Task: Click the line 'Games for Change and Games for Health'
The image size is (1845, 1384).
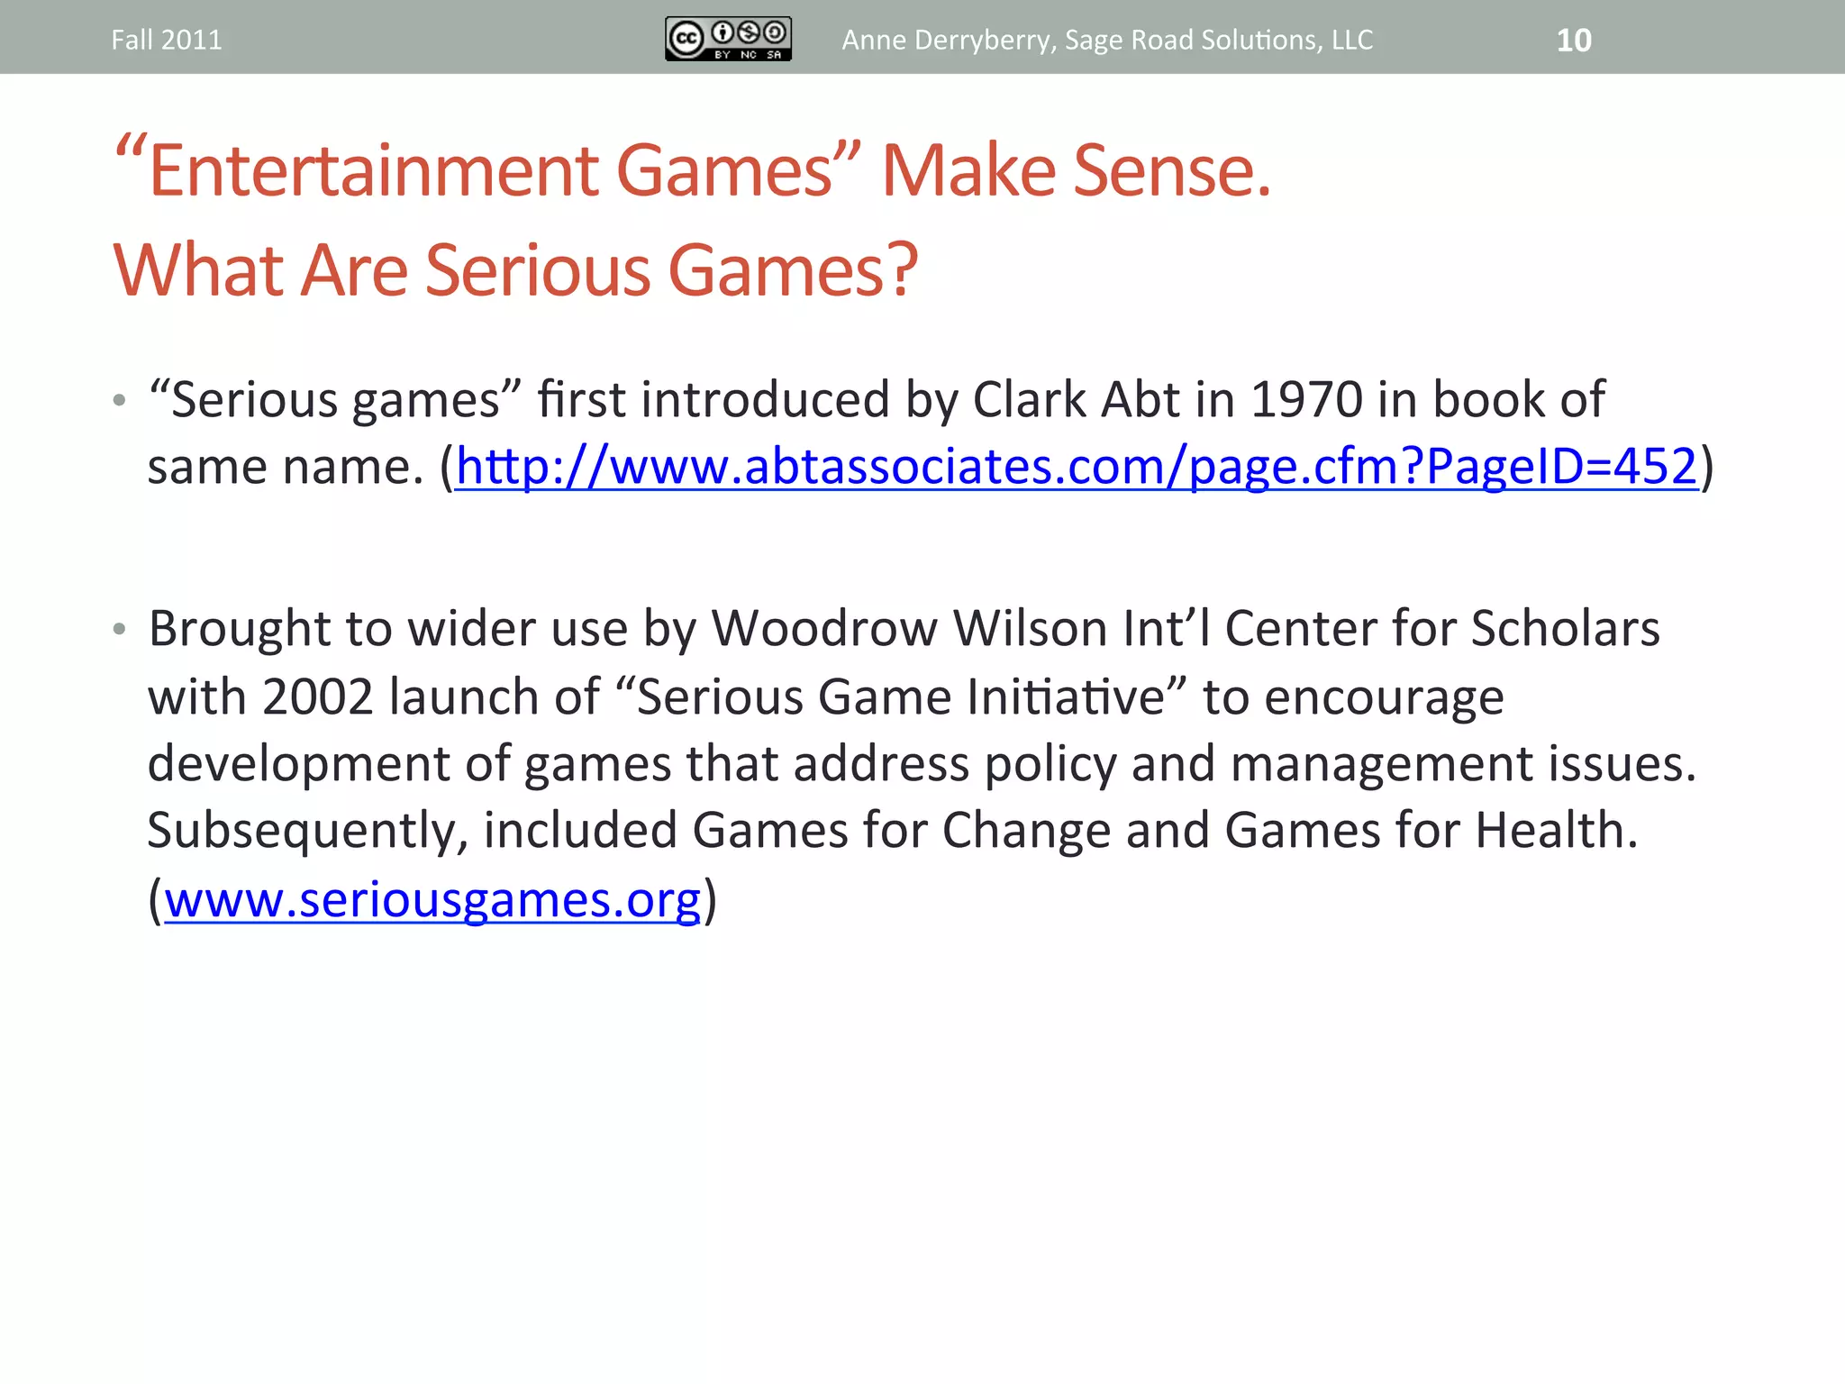Action: point(893,830)
